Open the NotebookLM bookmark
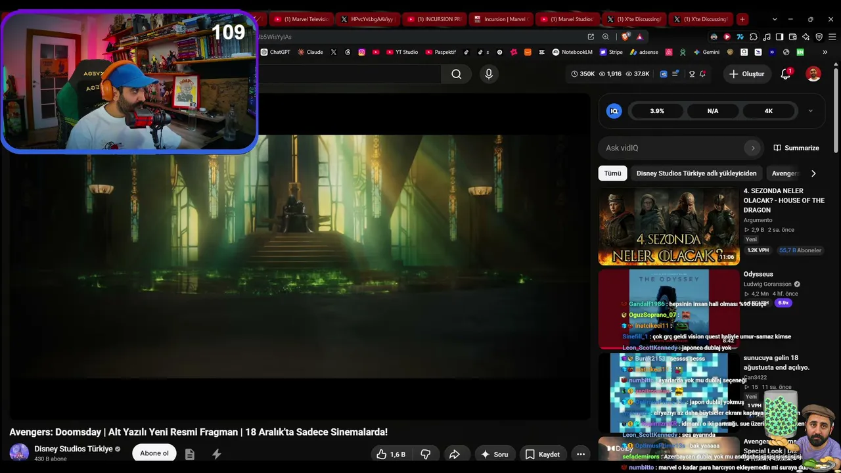 point(572,52)
